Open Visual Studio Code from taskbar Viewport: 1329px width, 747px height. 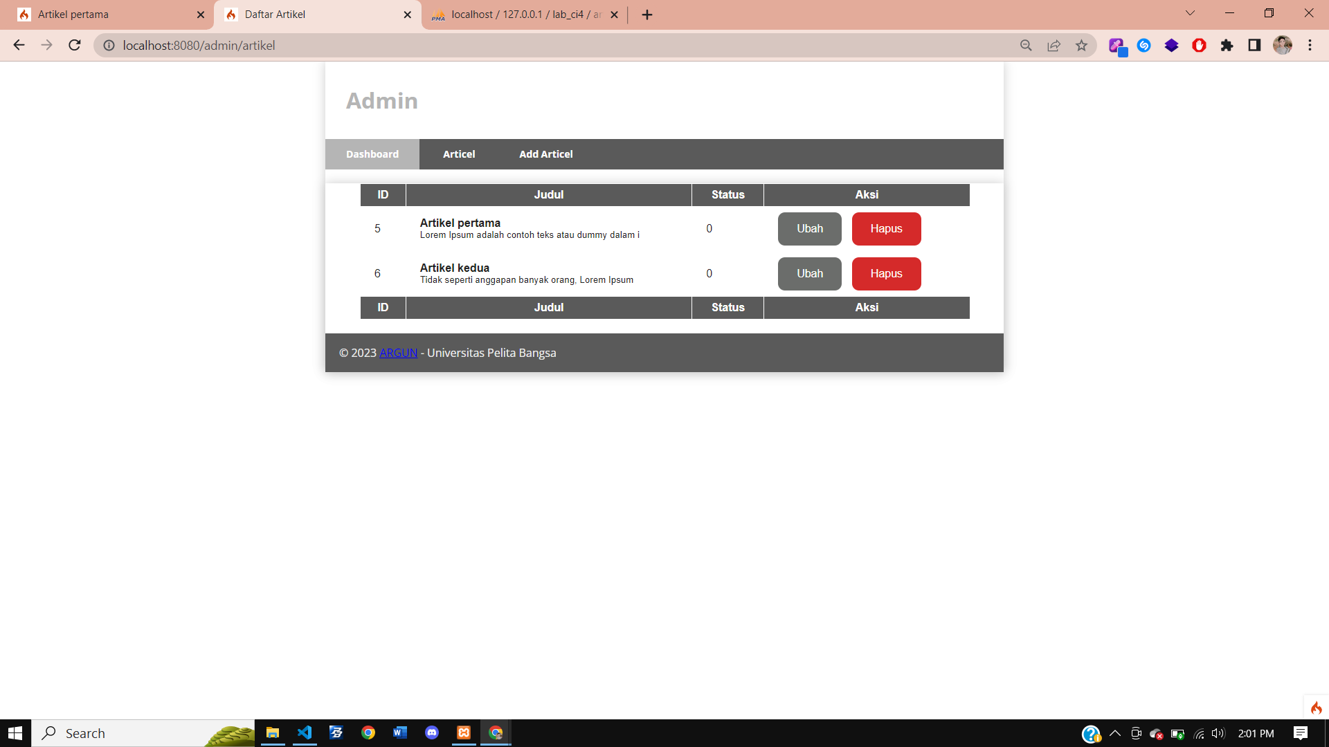[x=305, y=733]
